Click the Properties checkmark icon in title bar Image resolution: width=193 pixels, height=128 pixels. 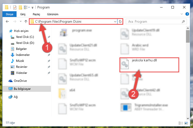click(x=15, y=7)
